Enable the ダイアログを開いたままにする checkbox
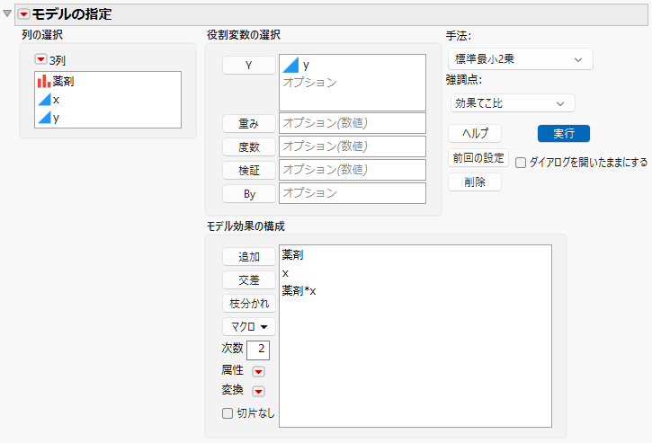This screenshot has height=443, width=652. (521, 163)
